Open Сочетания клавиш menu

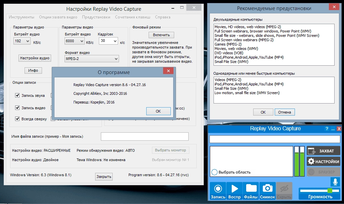[x=132, y=17]
